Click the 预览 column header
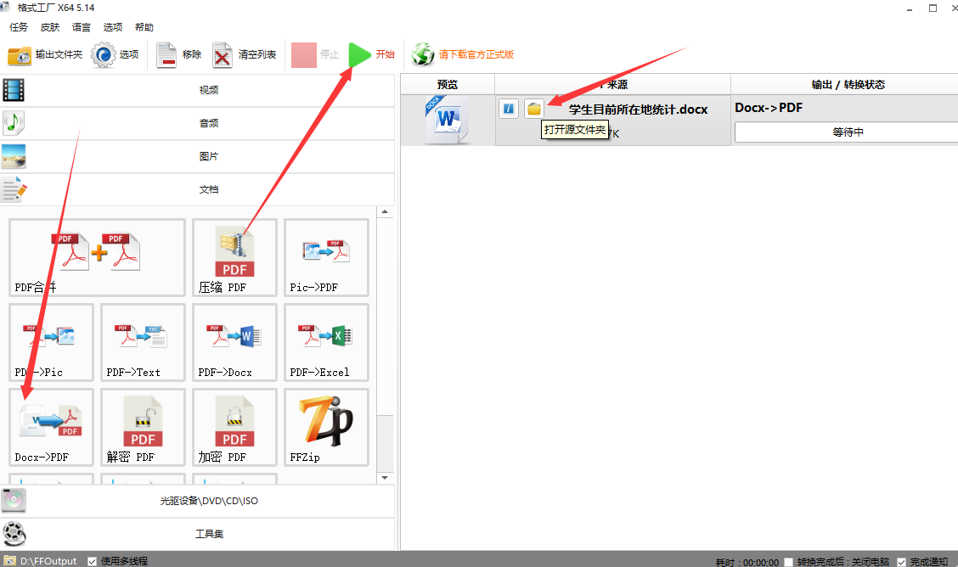Screen dimensions: 958x567 tap(448, 84)
